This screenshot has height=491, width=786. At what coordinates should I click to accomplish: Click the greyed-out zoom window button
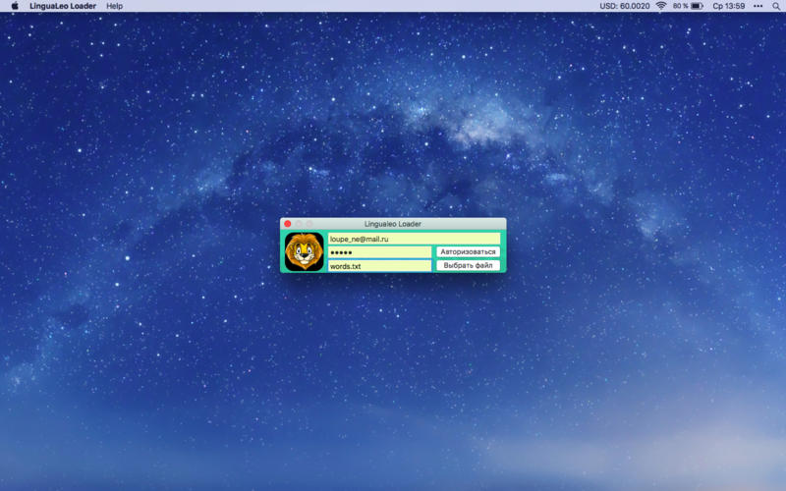coord(309,224)
